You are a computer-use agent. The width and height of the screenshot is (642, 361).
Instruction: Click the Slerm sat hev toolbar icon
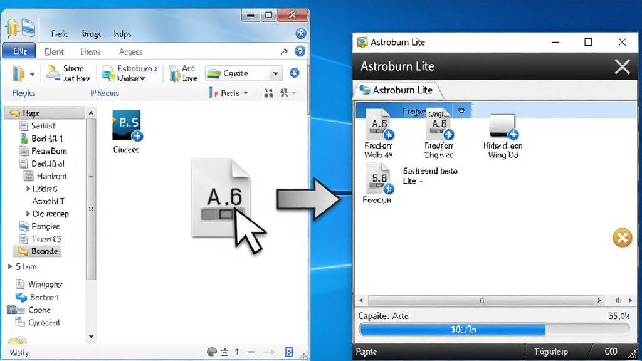(53, 73)
